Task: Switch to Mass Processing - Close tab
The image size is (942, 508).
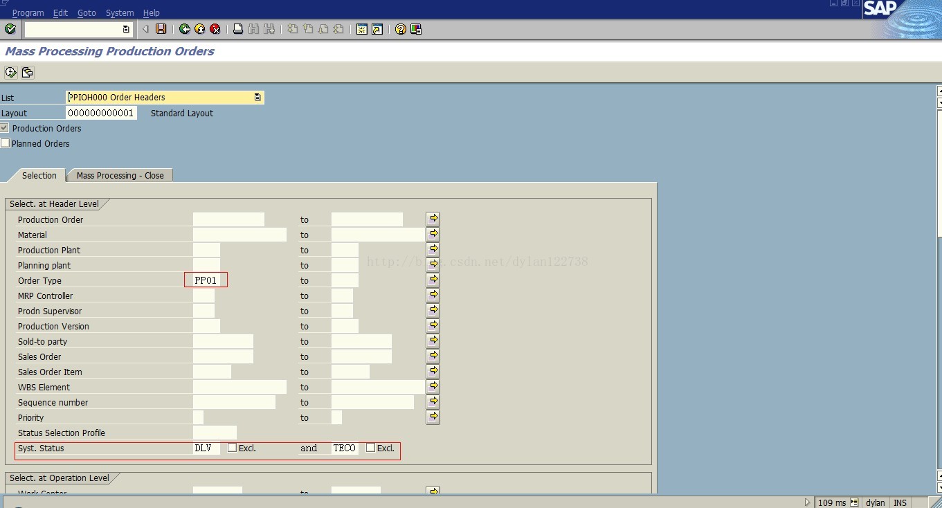Action: pos(120,175)
